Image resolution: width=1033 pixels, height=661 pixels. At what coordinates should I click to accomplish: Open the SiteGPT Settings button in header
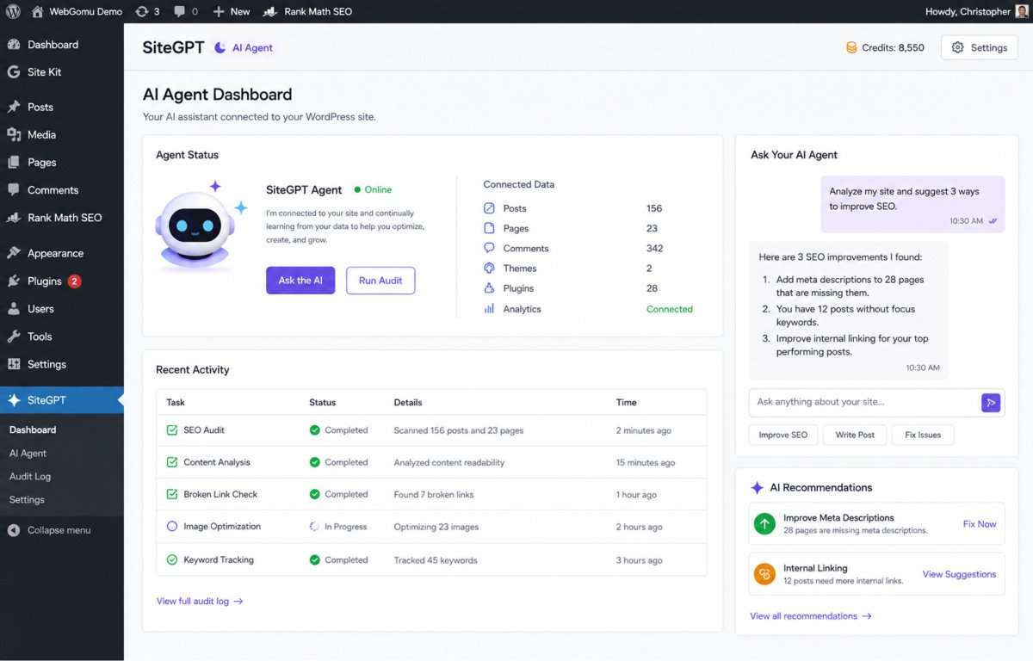click(980, 48)
